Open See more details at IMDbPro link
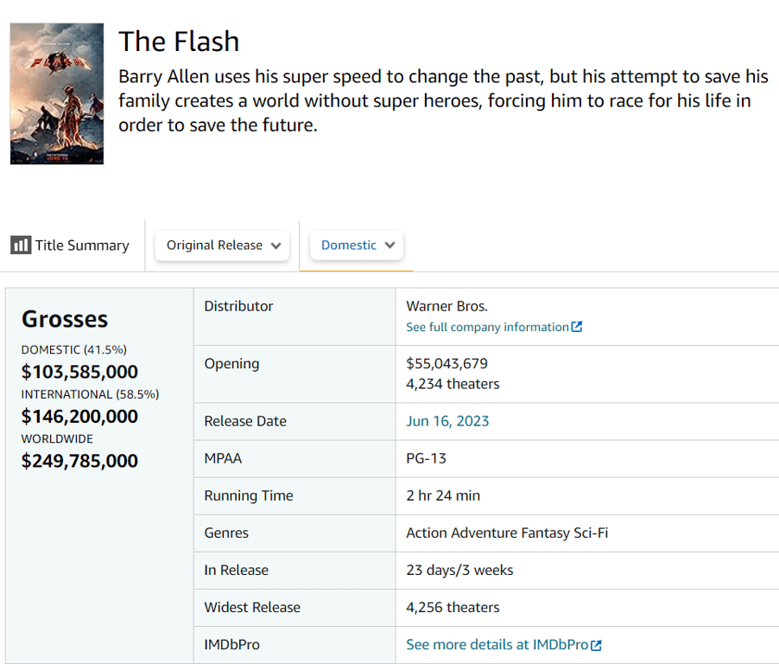The image size is (779, 664). click(x=497, y=645)
